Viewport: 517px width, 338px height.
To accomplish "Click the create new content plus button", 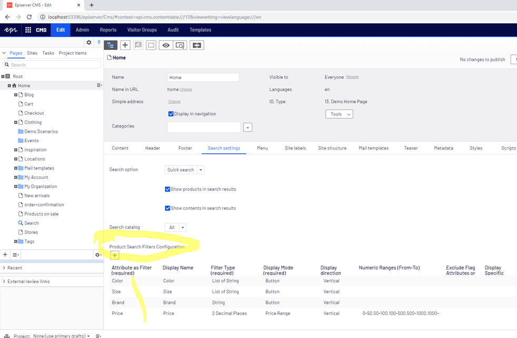I will point(125,45).
